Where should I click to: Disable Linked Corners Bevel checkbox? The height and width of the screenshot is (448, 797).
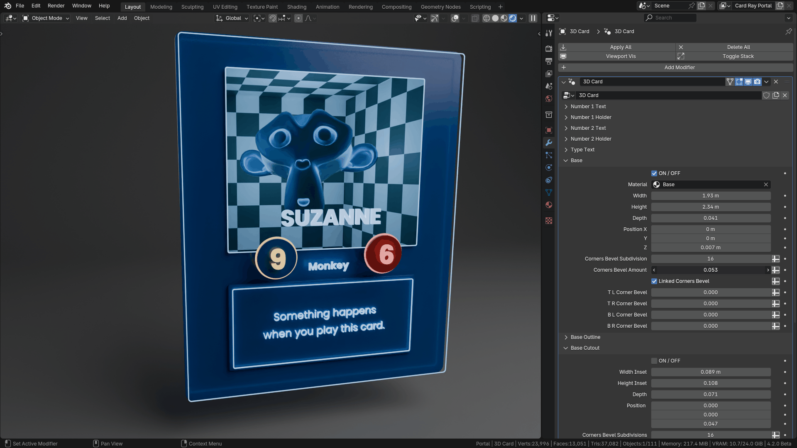click(x=654, y=281)
